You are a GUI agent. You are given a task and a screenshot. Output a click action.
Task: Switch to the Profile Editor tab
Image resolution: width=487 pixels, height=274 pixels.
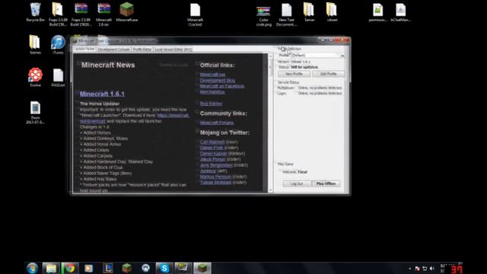coord(142,49)
